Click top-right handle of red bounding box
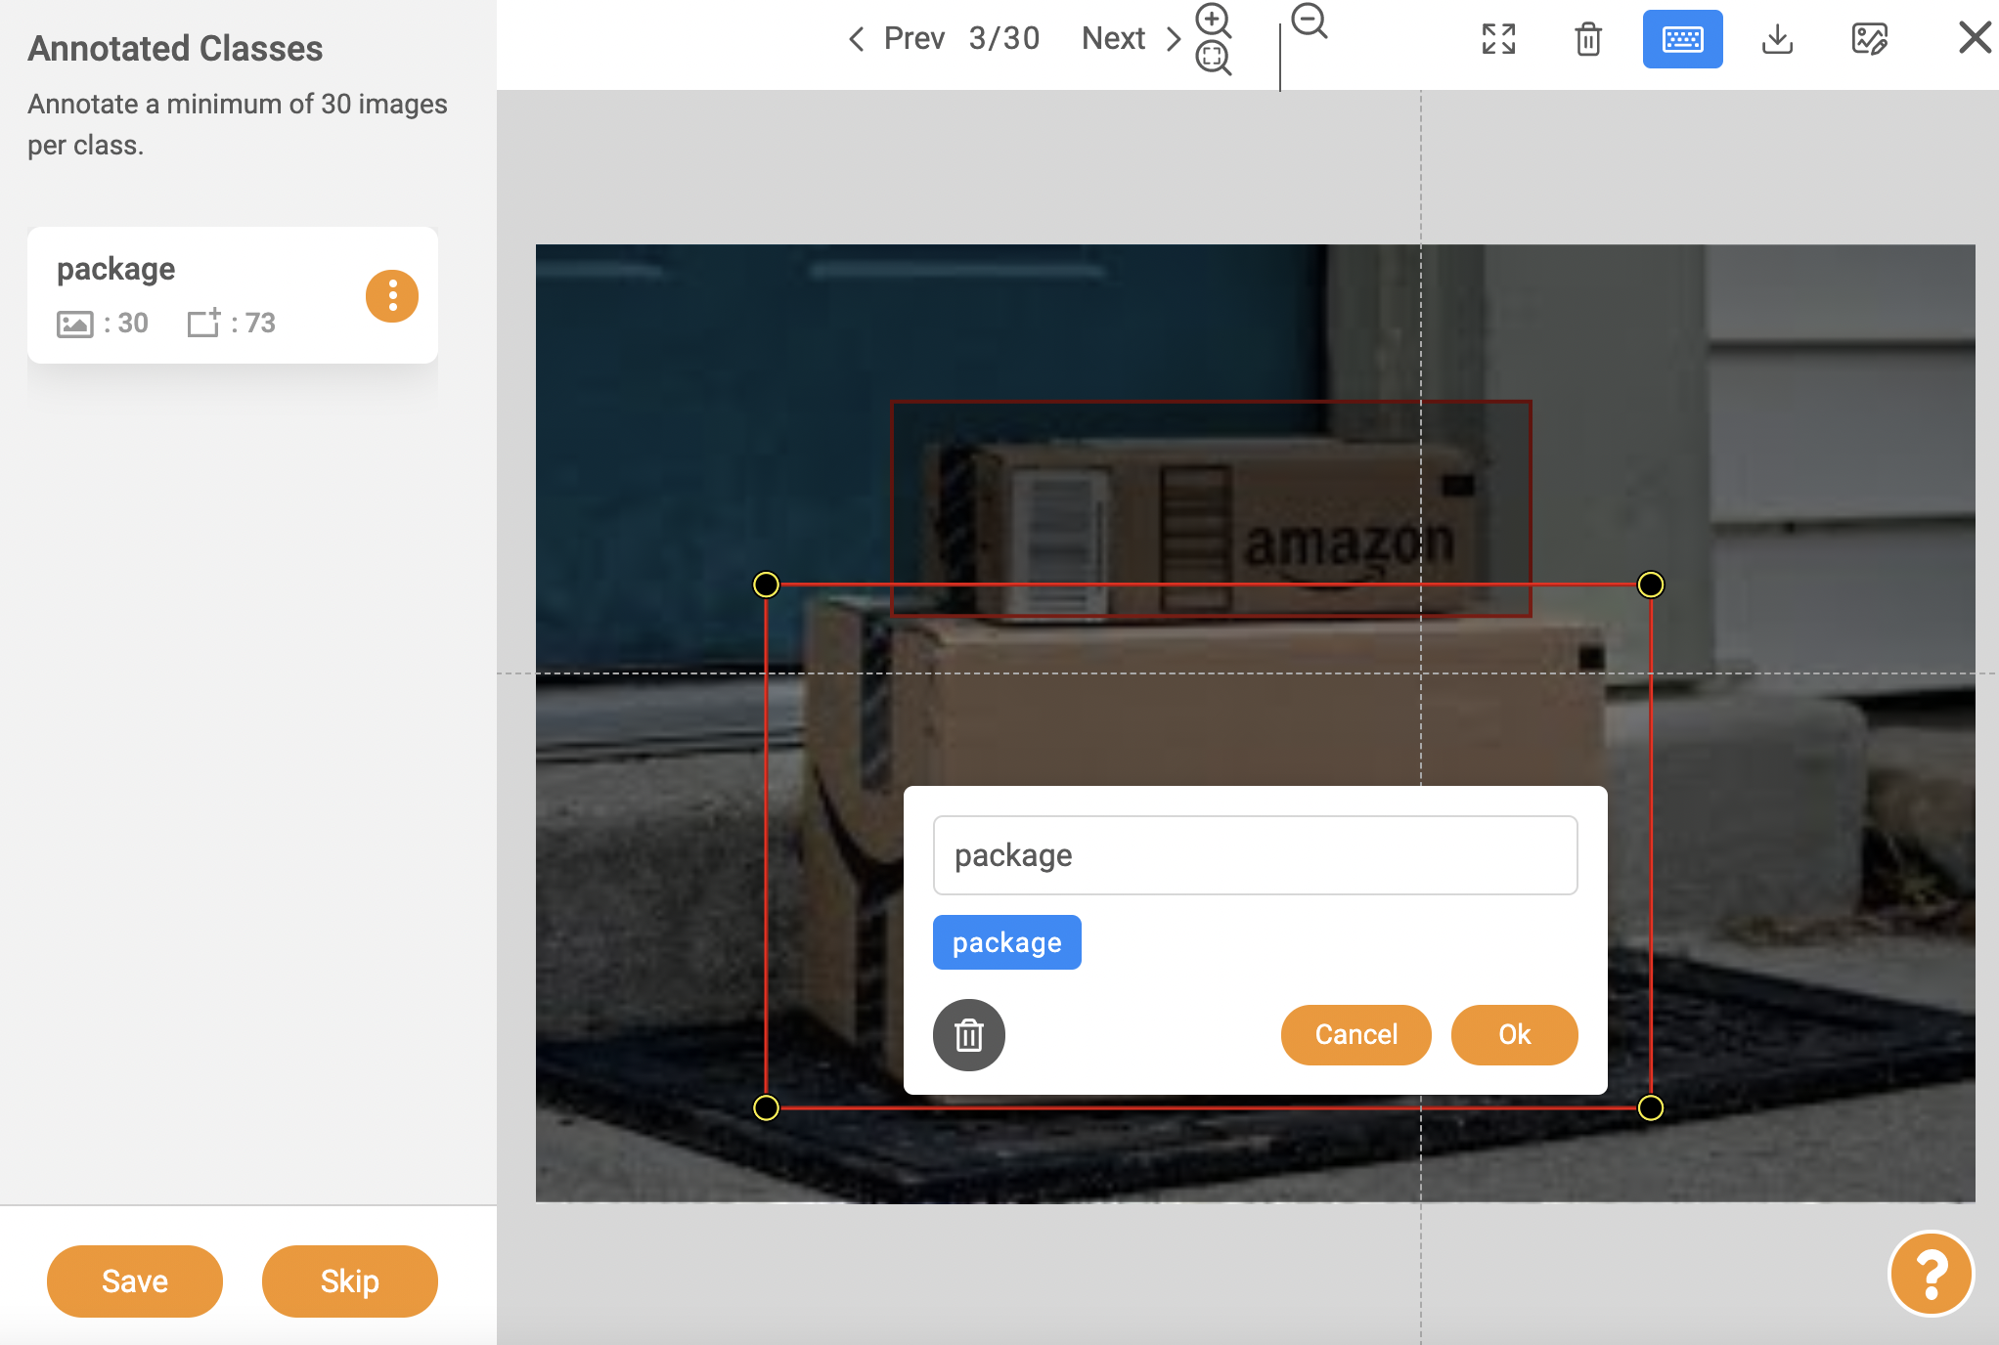The image size is (1999, 1345). point(1650,585)
